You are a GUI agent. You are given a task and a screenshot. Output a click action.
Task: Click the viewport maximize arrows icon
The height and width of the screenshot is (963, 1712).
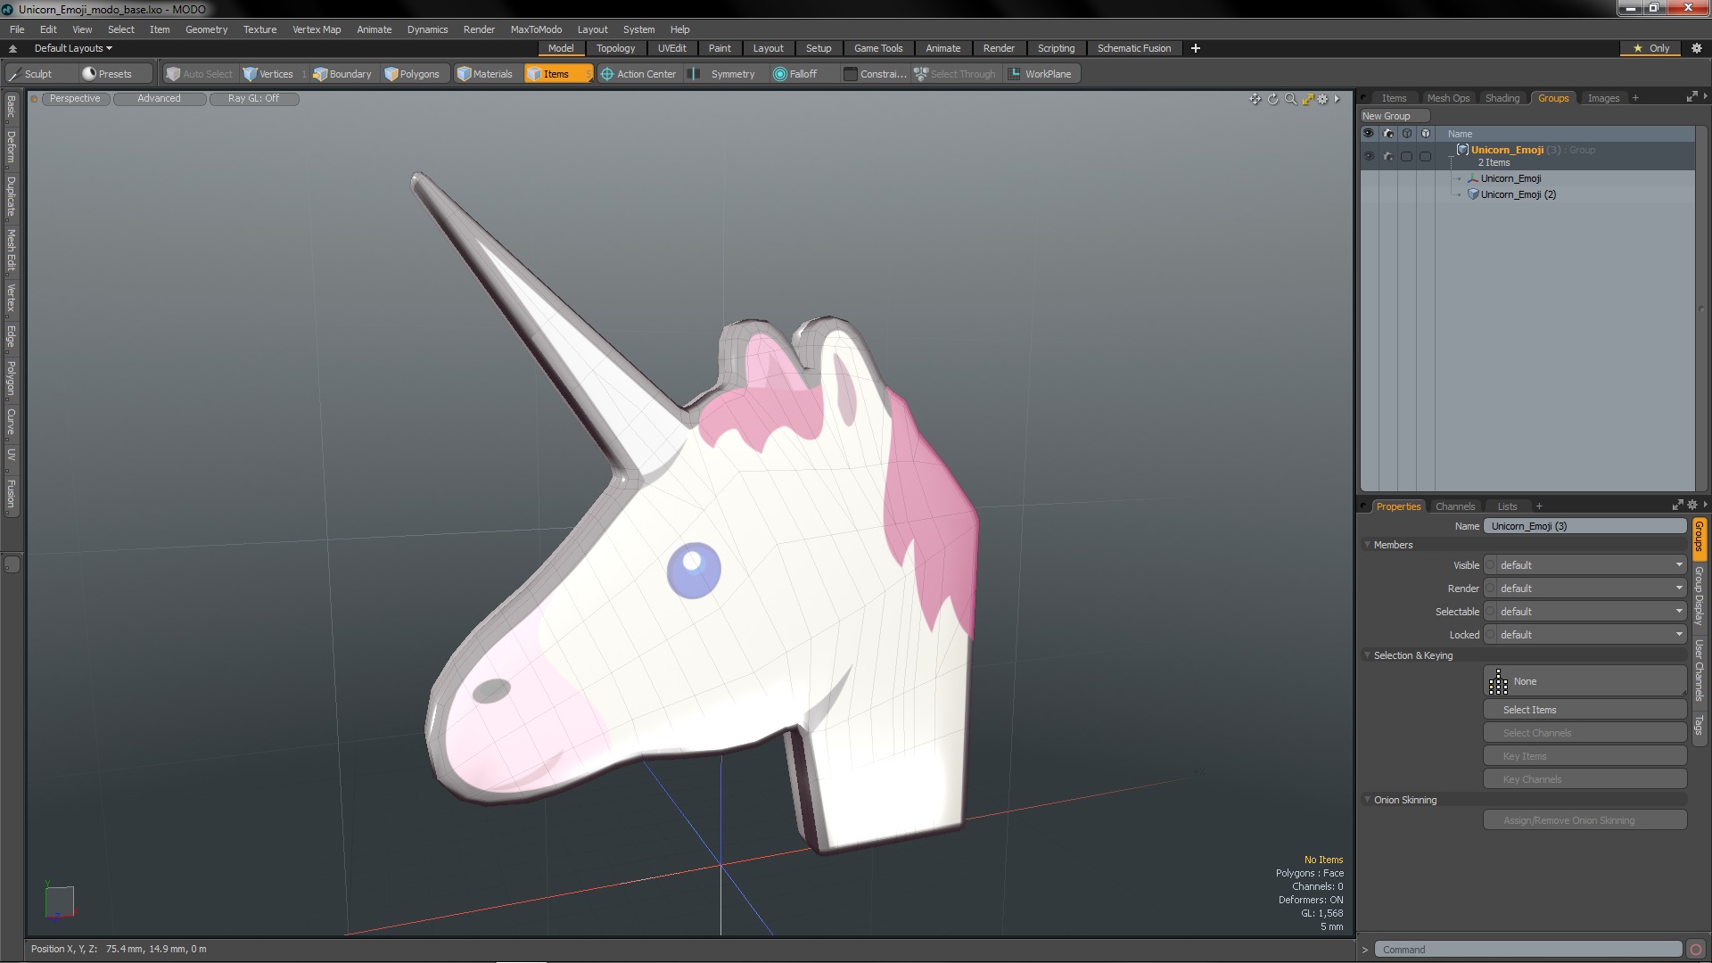point(1307,99)
